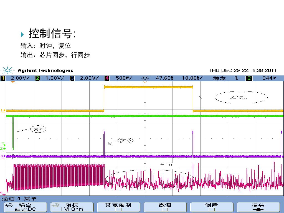This screenshot has width=284, height=213.
Task: Click the falling-edge trigger slope symbol
Action: point(236,78)
